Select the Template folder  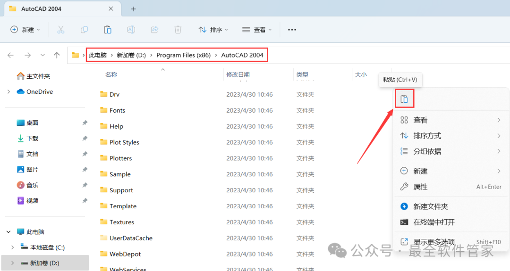click(119, 206)
